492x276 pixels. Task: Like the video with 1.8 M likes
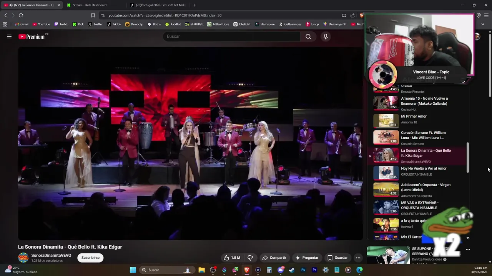(232, 258)
